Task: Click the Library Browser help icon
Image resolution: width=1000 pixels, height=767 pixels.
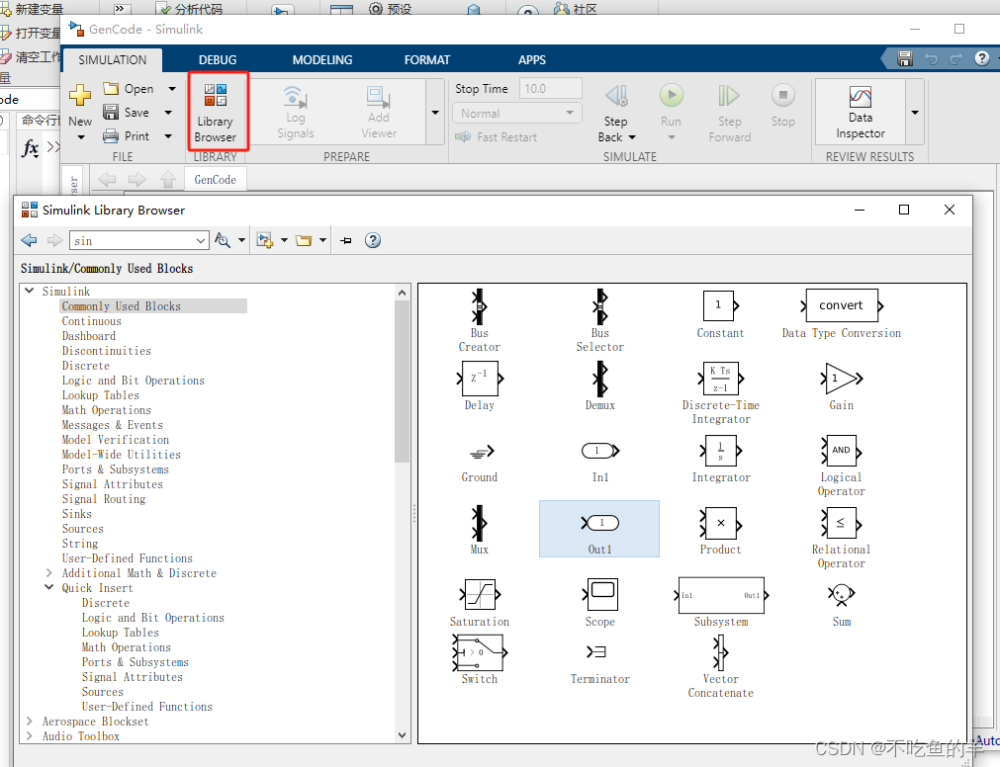Action: point(373,240)
